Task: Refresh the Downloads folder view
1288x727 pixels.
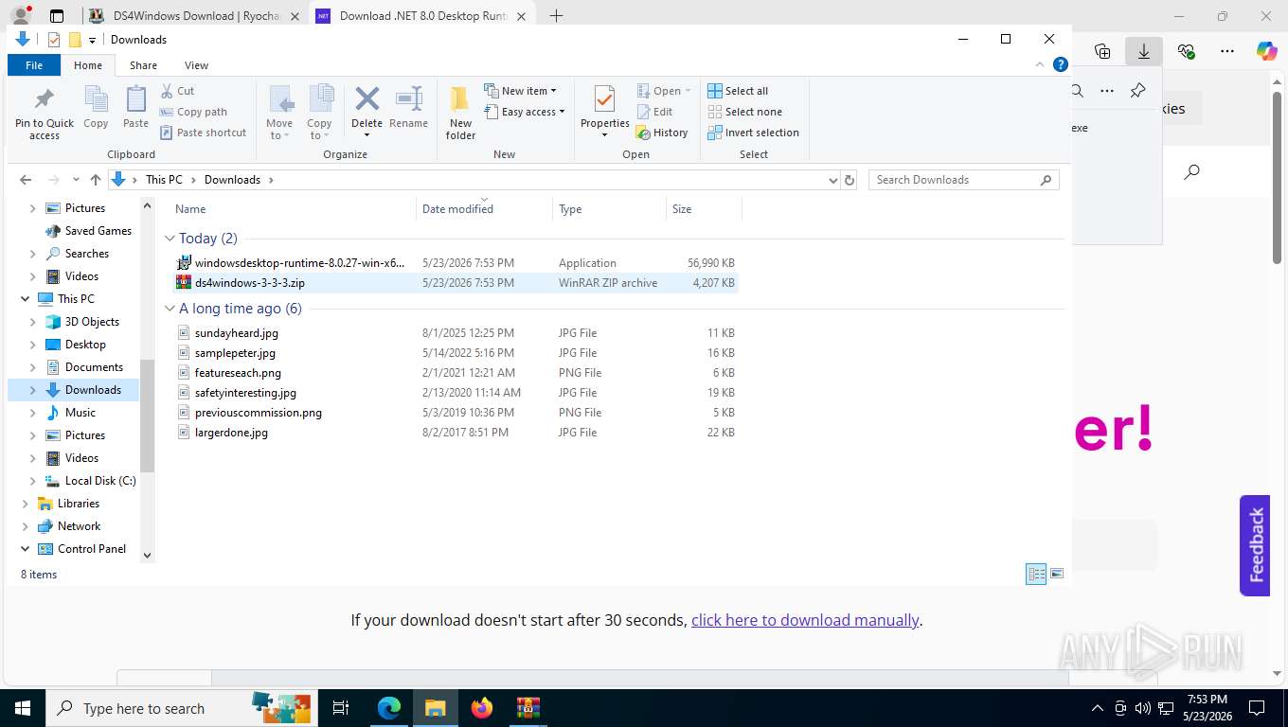Action: [x=850, y=180]
